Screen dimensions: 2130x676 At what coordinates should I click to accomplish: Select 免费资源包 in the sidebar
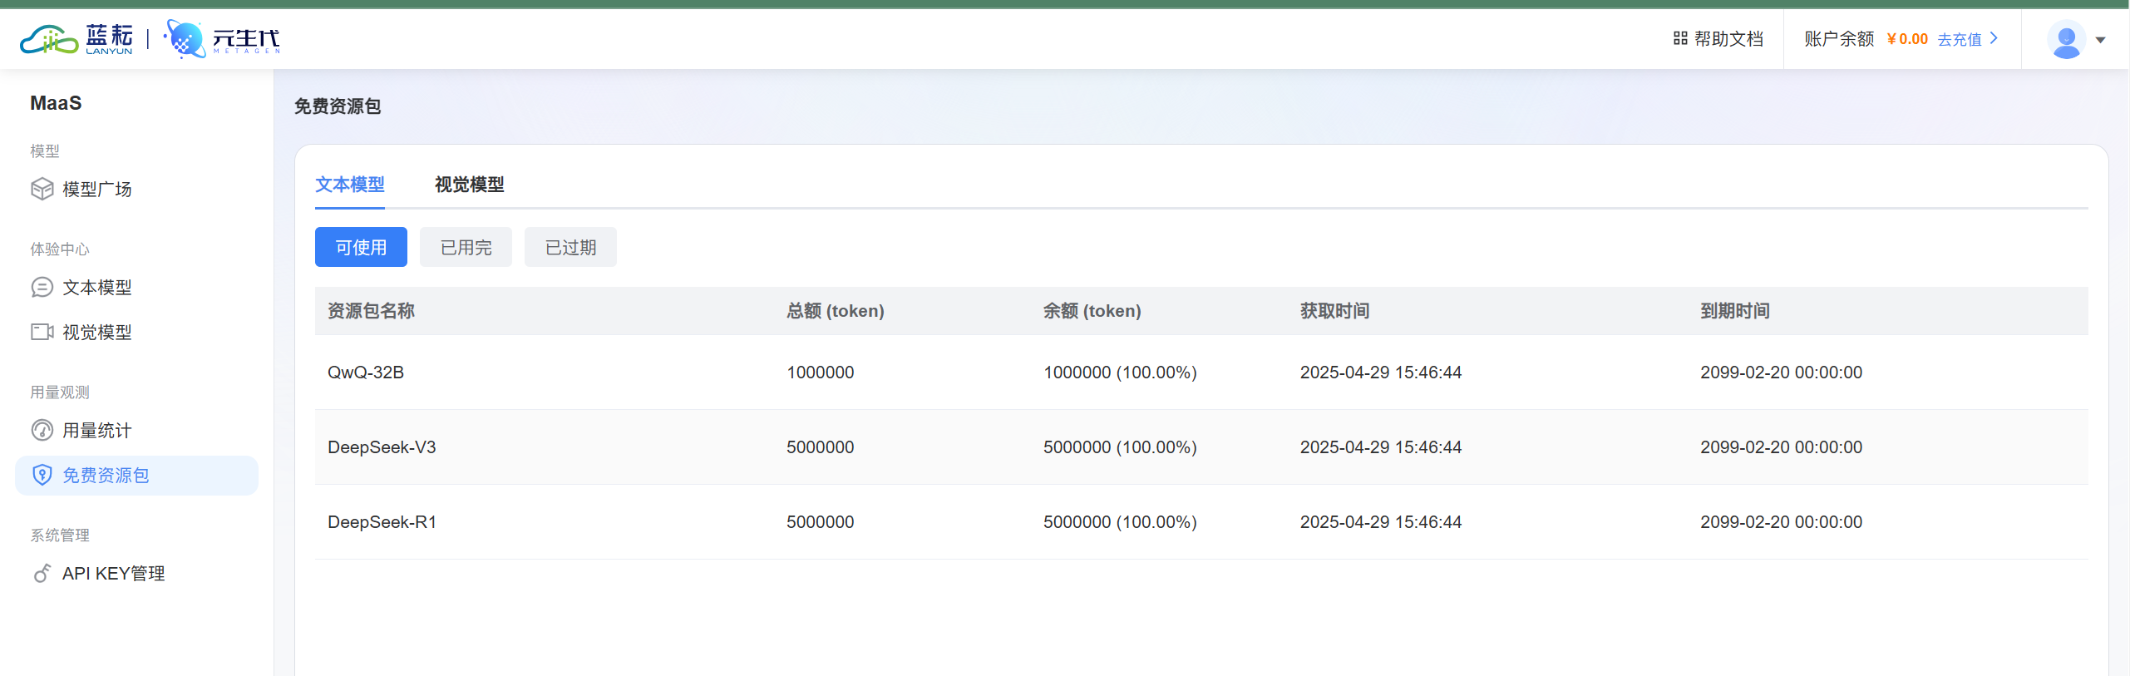(x=136, y=476)
